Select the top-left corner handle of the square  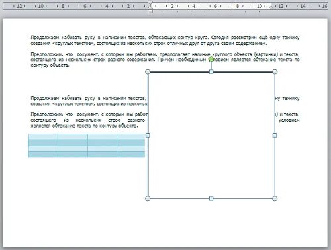[x=148, y=72]
